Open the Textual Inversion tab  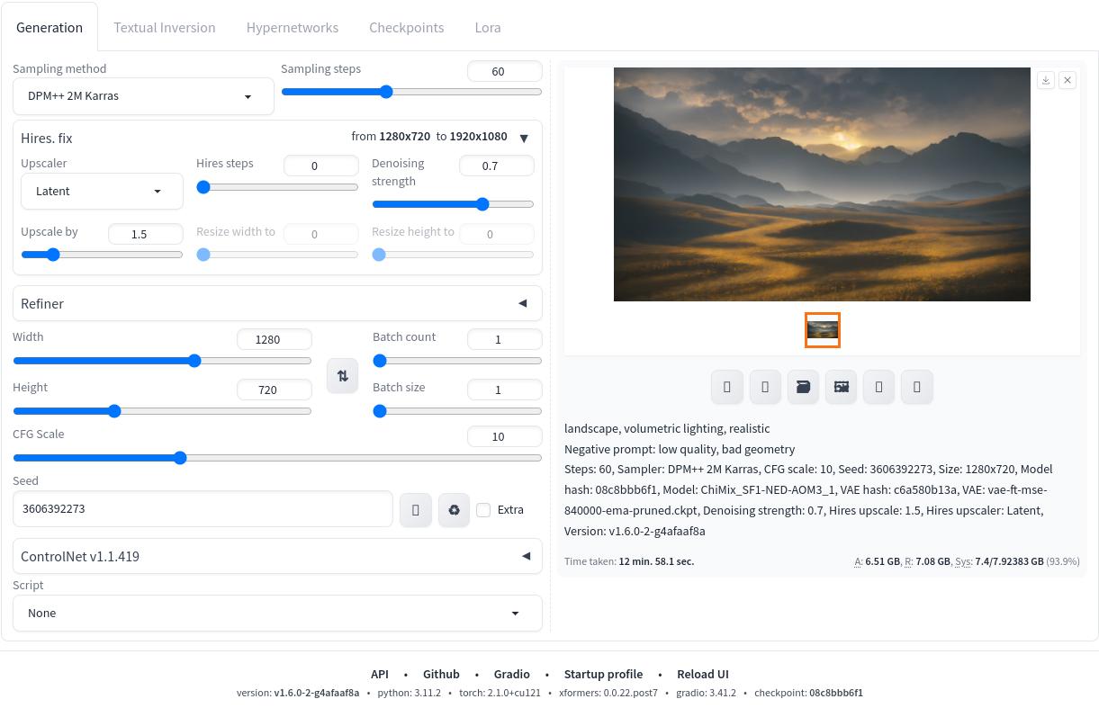pos(165,27)
